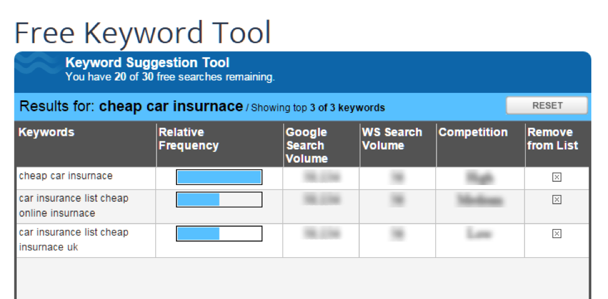Sort by Competition column header
The height and width of the screenshot is (299, 608).
pyautogui.click(x=473, y=132)
